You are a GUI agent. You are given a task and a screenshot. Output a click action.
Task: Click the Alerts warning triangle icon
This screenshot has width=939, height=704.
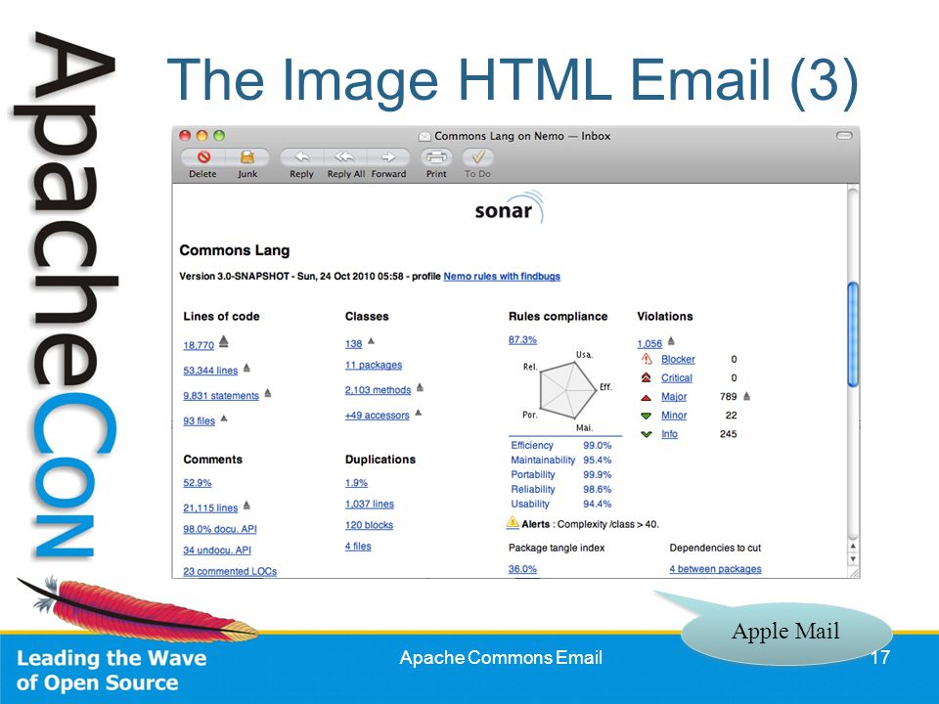pyautogui.click(x=513, y=522)
